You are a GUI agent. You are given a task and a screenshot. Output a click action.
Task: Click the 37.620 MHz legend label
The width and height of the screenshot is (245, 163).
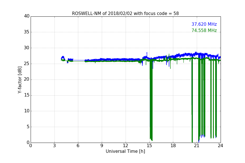click(x=204, y=24)
